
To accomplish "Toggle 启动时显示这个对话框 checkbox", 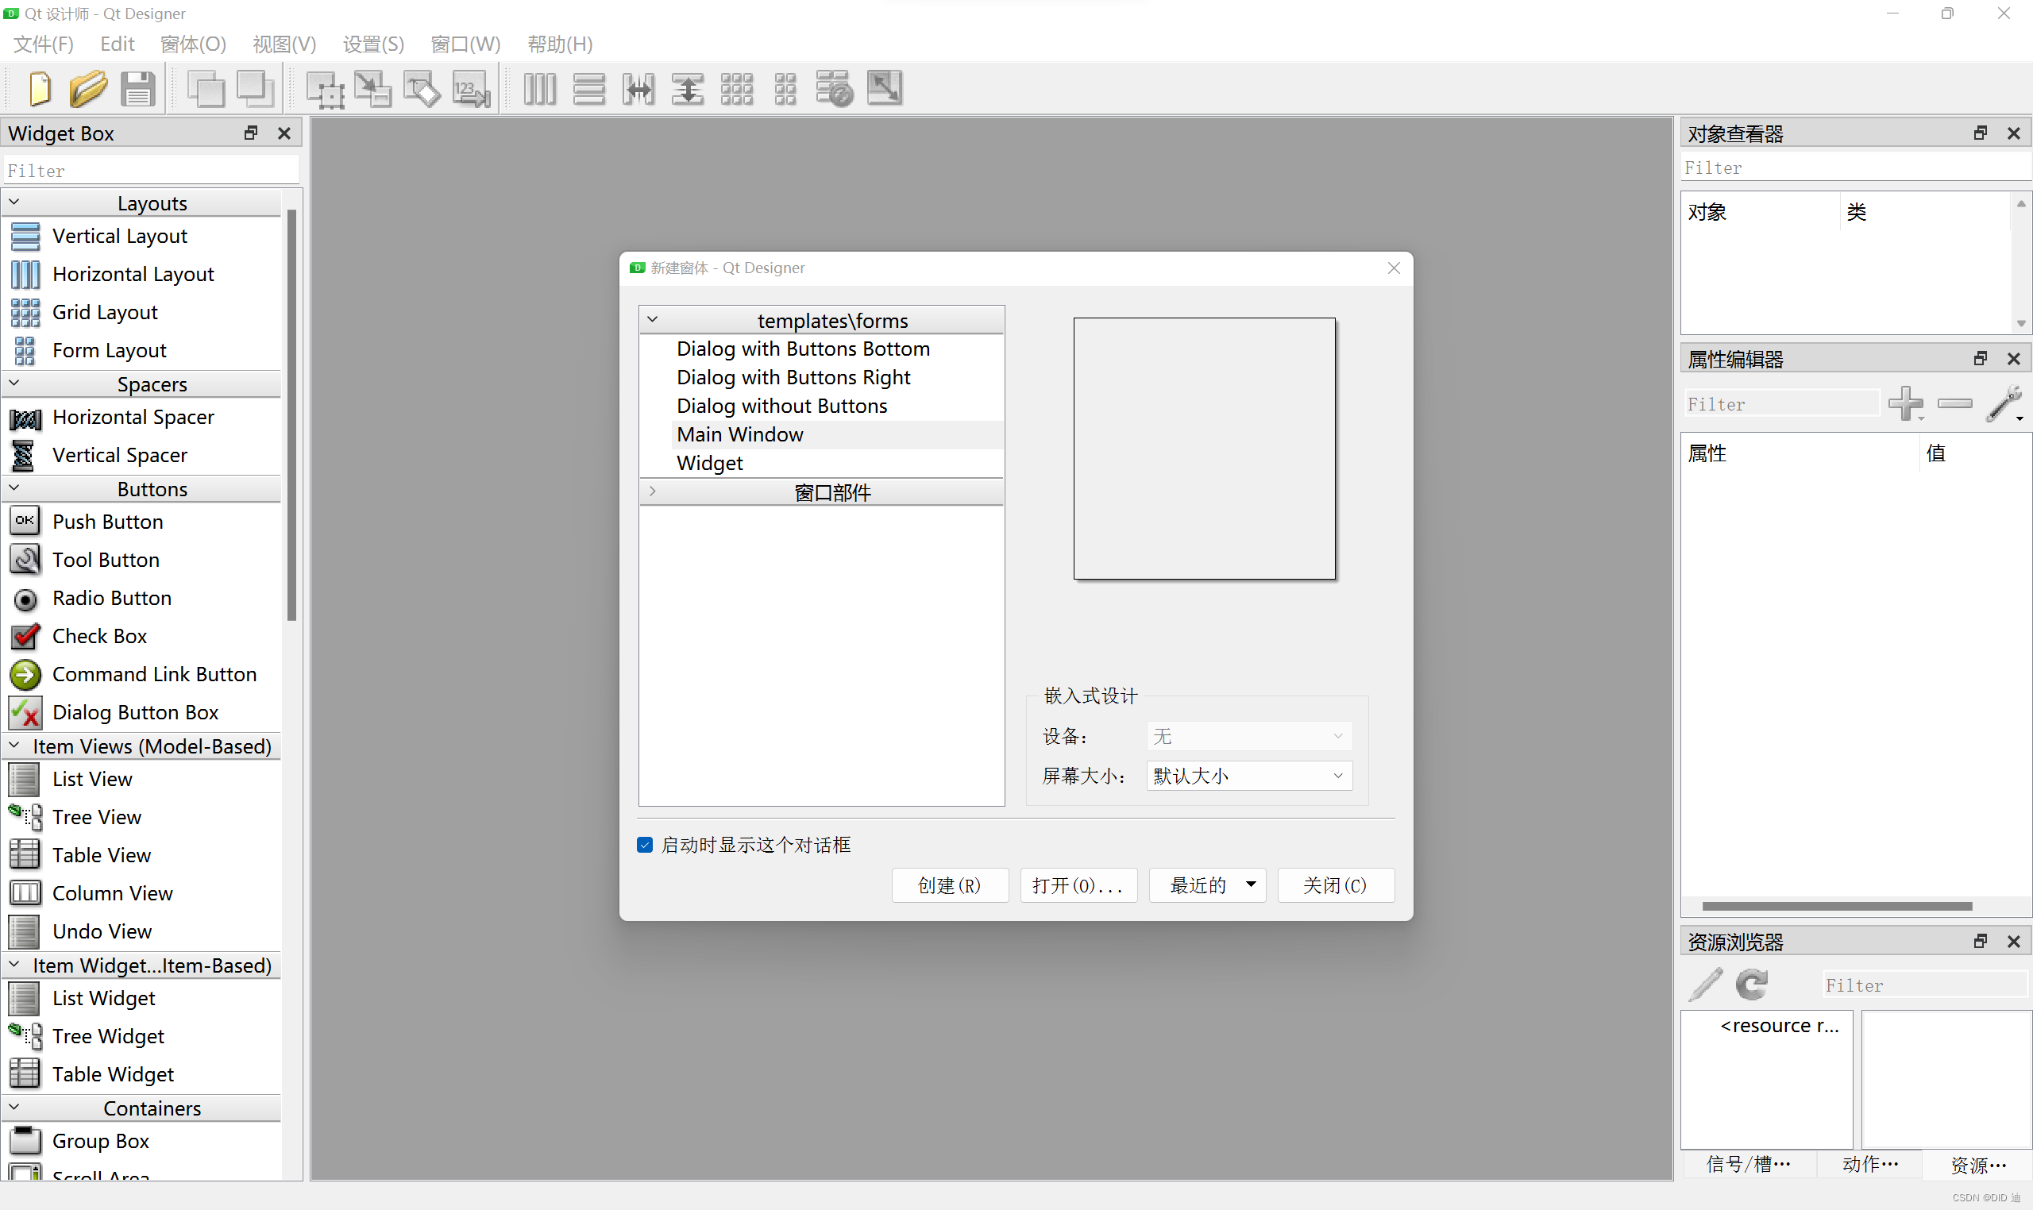I will 646,846.
